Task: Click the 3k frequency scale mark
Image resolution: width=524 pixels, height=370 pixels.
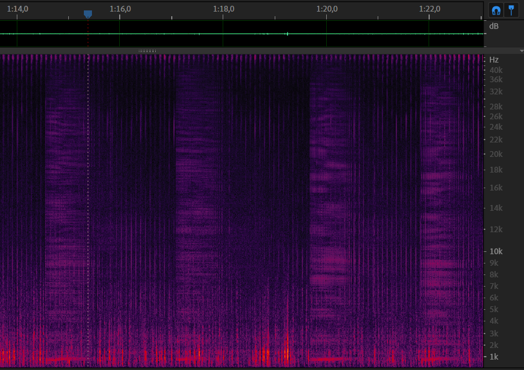Action: [494, 334]
